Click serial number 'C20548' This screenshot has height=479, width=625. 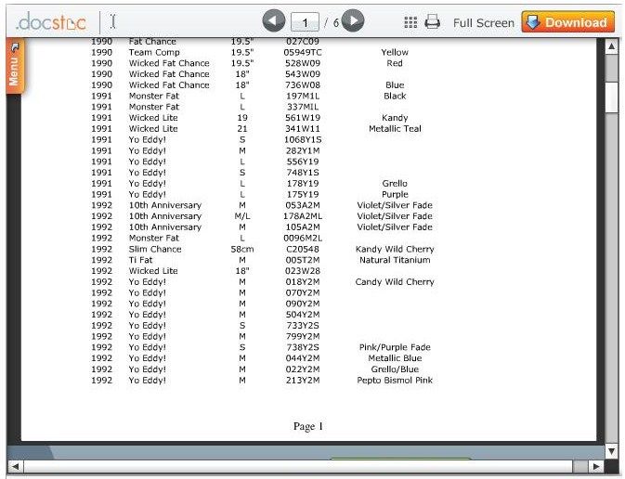(x=303, y=249)
